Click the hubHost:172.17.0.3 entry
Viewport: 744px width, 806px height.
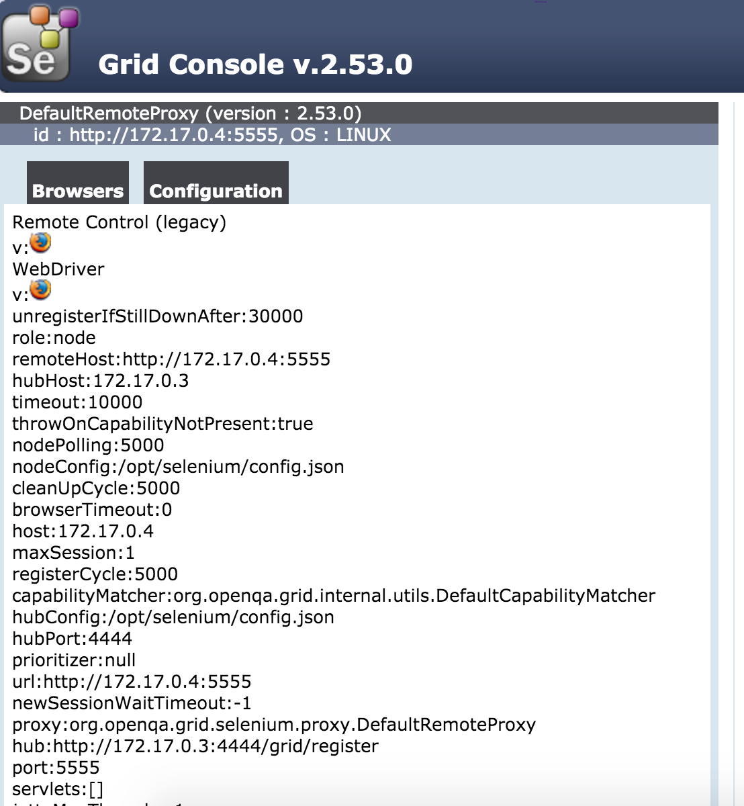(x=101, y=381)
